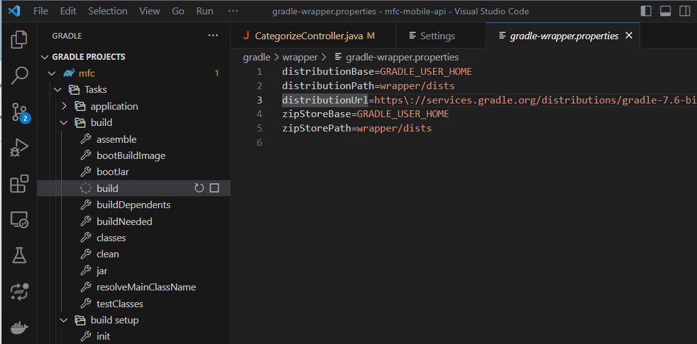This screenshot has height=344, width=697.
Task: Collapse the build task group
Action: 64,123
